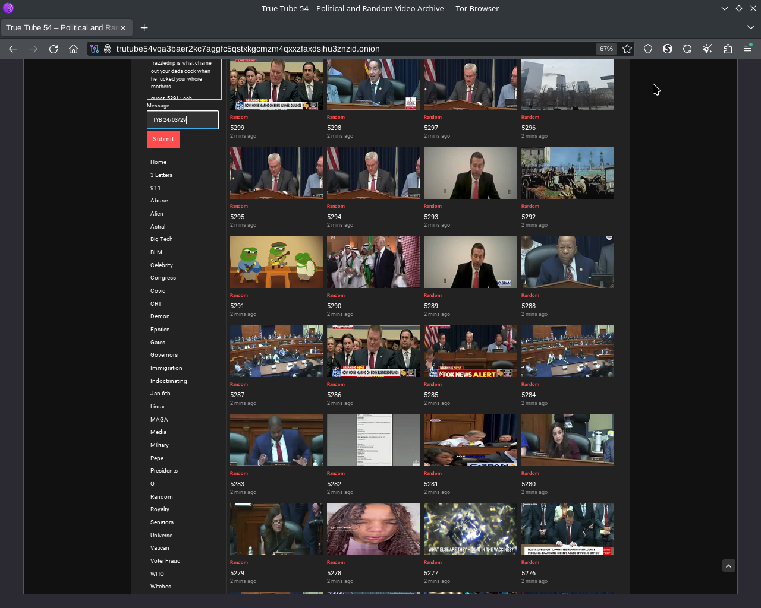Open video 5296 building thumbnail

point(568,84)
